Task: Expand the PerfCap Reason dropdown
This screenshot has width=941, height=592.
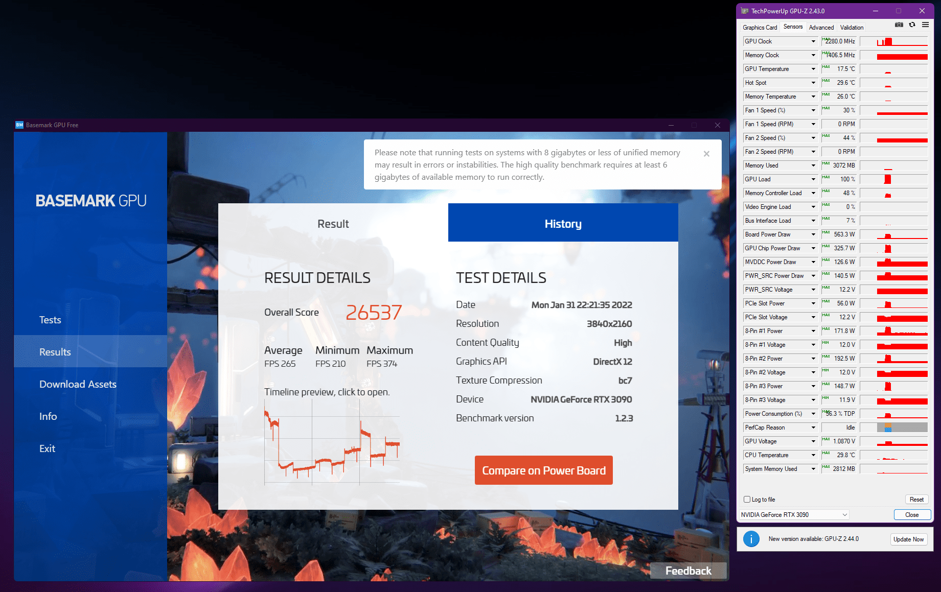Action: coord(813,428)
